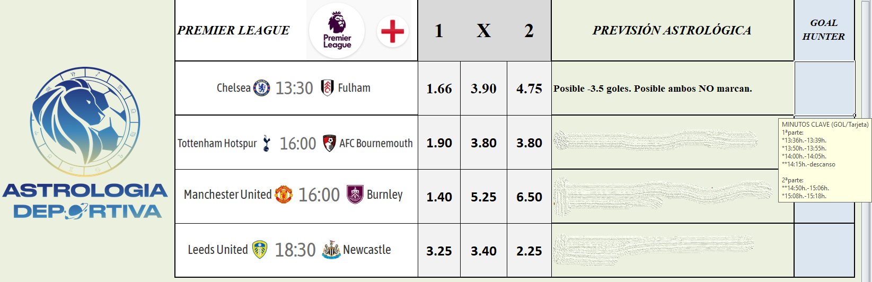Select Leeds United home win odds 3.25
The image size is (872, 282).
(x=439, y=251)
